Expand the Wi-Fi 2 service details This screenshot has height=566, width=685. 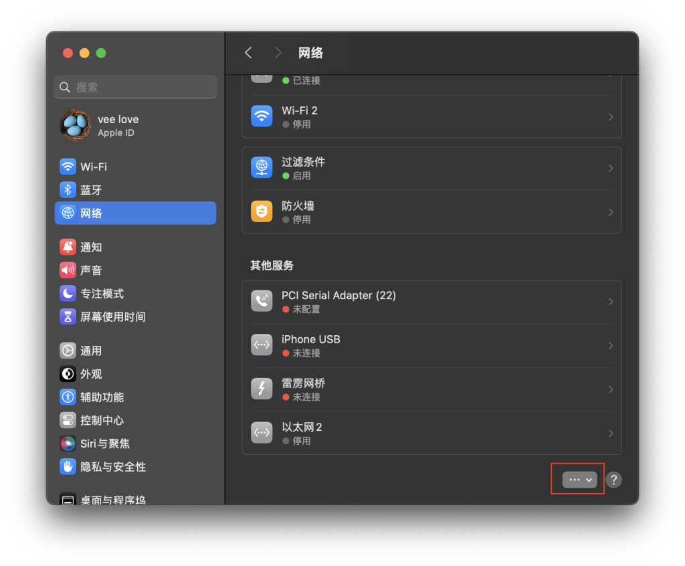609,116
